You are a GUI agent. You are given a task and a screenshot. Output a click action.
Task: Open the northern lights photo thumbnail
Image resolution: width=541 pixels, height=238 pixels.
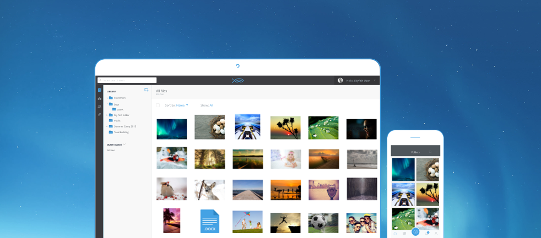(172, 129)
